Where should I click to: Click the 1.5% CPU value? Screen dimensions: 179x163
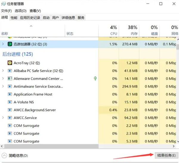click(113, 44)
